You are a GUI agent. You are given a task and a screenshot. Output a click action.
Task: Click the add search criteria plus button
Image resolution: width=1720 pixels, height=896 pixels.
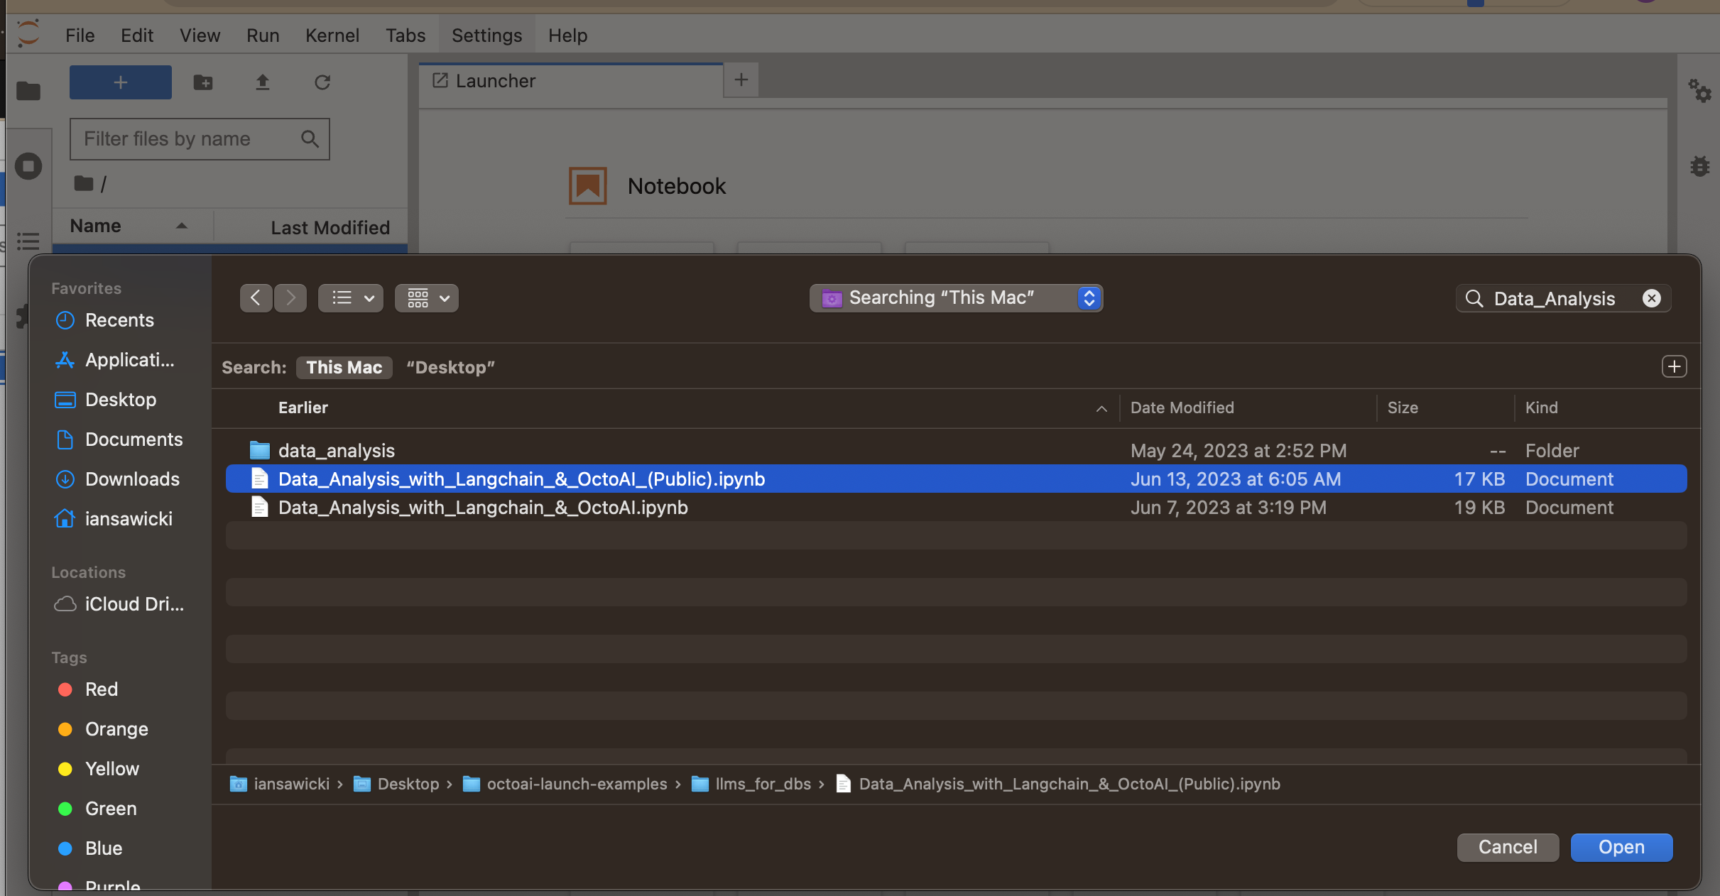pyautogui.click(x=1674, y=366)
